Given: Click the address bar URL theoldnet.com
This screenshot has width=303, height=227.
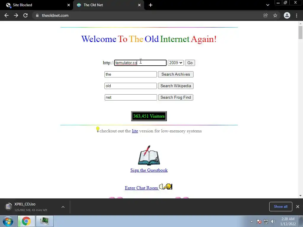Looking at the screenshot, I should tap(55, 15).
